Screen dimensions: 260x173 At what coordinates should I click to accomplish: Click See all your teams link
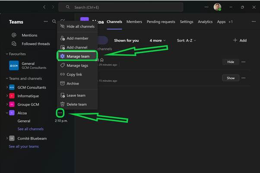pos(24,147)
